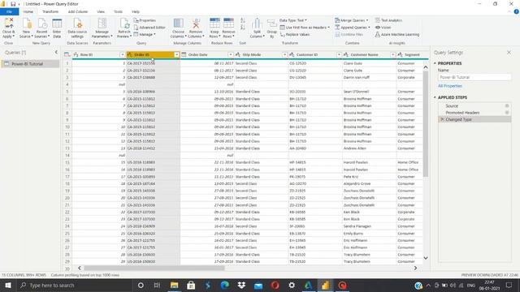
Task: Select the Changed Type applied step
Action: coord(474,119)
